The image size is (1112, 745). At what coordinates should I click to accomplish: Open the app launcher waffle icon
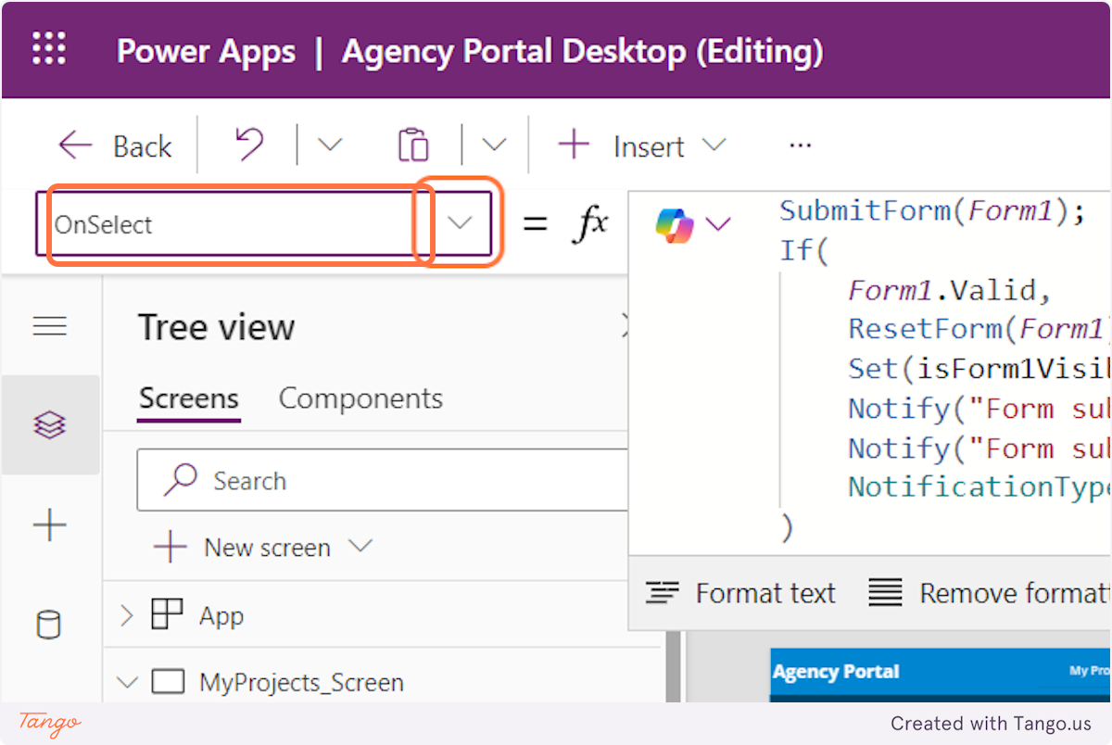(x=49, y=48)
